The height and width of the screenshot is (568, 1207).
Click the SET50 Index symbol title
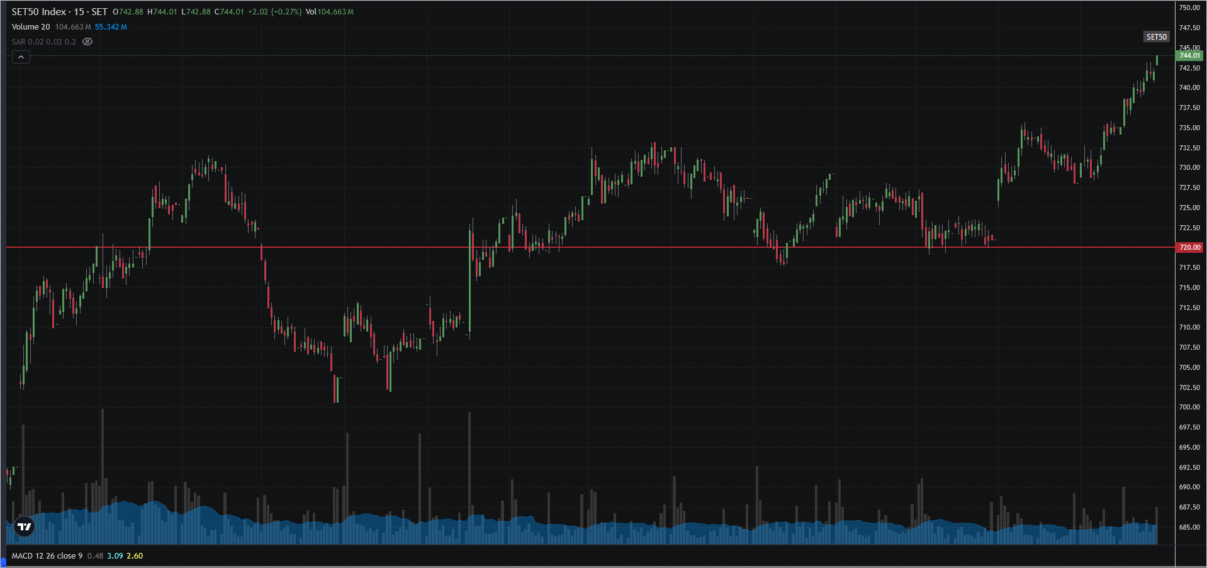(x=59, y=12)
